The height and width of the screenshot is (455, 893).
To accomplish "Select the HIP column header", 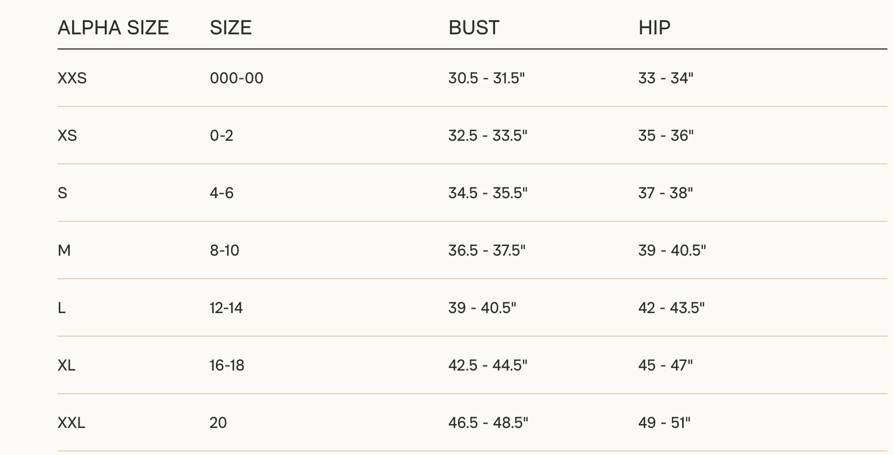I will click(x=655, y=28).
